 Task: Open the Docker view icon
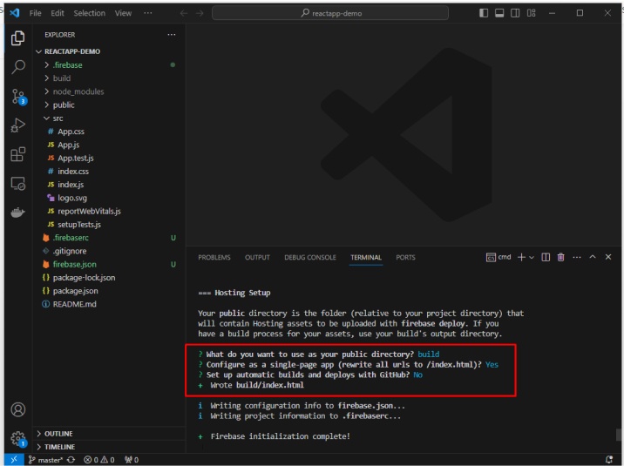[18, 213]
